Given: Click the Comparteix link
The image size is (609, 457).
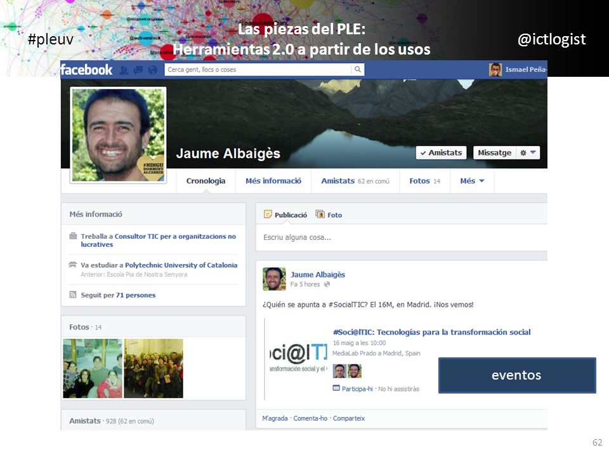Looking at the screenshot, I should 349,418.
